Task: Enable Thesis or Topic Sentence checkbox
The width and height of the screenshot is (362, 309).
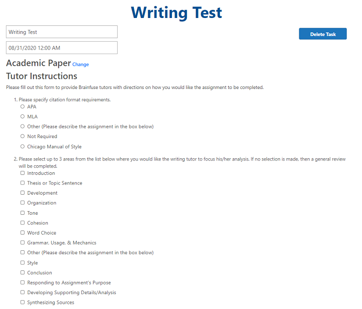Action: pos(22,183)
